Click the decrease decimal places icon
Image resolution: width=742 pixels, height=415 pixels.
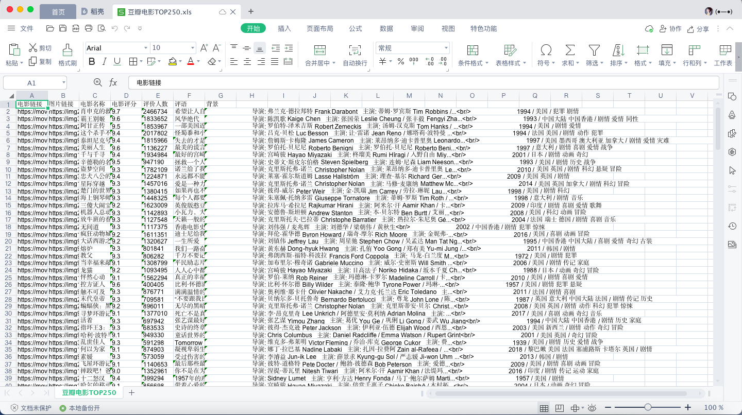coord(443,61)
